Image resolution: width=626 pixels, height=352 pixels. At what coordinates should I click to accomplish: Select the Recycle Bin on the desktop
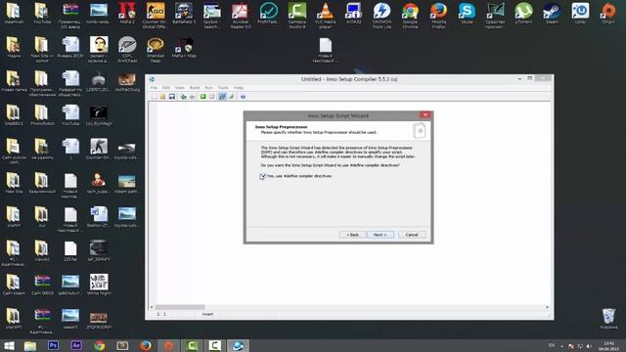608,318
